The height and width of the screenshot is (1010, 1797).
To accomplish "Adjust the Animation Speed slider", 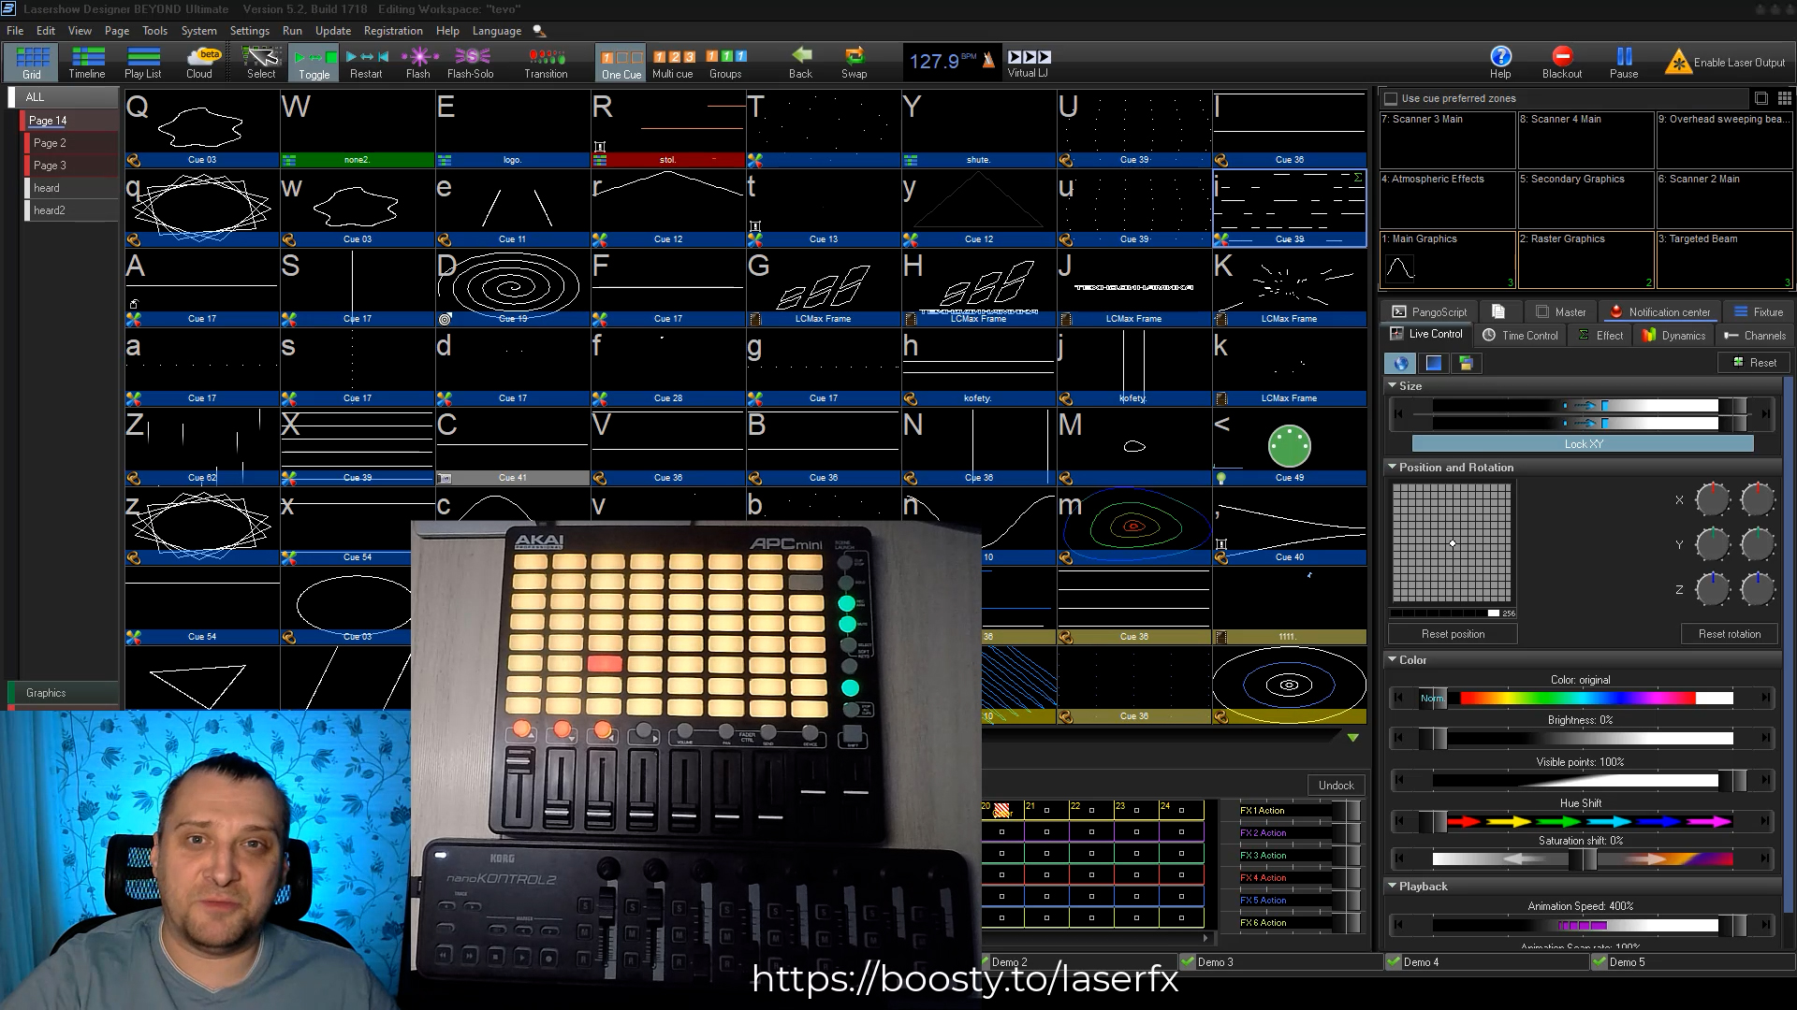I will point(1582,926).
